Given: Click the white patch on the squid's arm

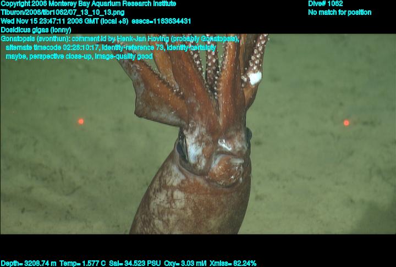Looking at the screenshot, I should [255, 78].
